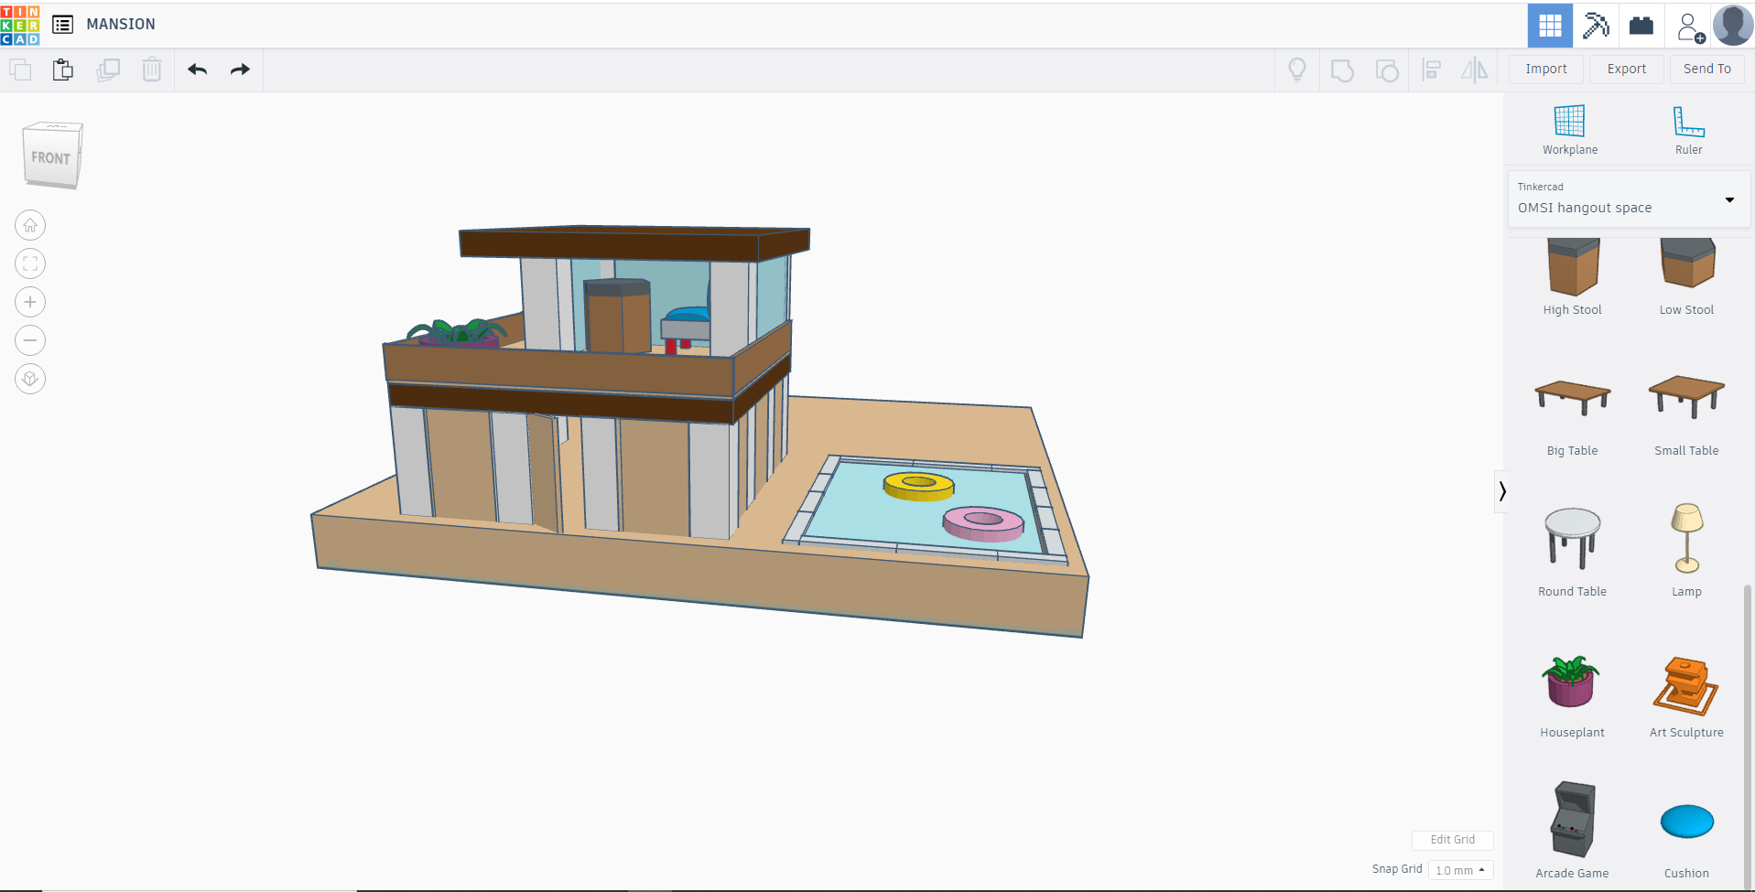Open the OMSI hangout space shape dropdown
Screen dimensions: 1755x892
click(1728, 199)
